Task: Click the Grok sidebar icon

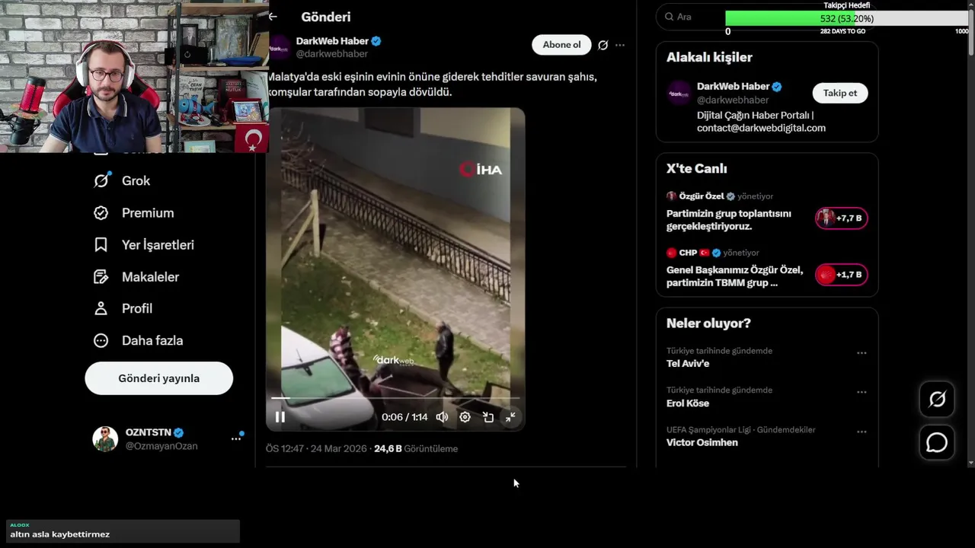Action: [x=101, y=180]
